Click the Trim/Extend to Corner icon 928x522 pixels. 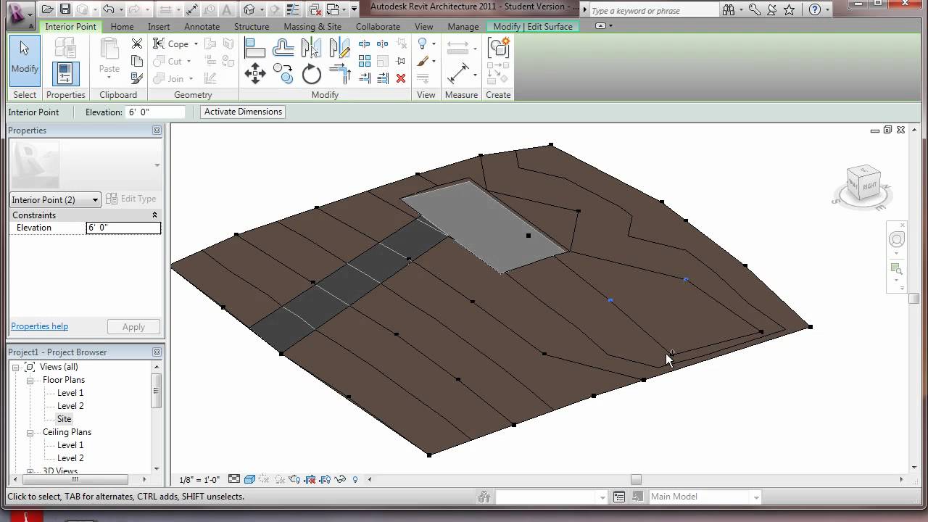click(339, 73)
